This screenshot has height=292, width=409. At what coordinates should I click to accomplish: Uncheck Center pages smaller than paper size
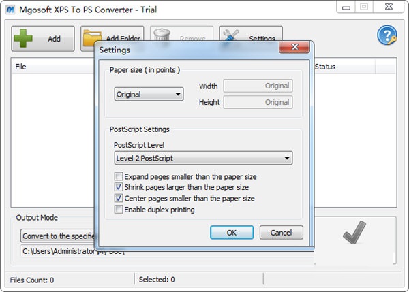pyautogui.click(x=119, y=198)
